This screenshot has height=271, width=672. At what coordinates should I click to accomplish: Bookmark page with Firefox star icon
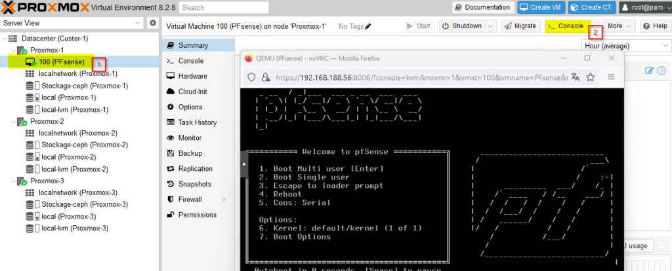(x=591, y=77)
